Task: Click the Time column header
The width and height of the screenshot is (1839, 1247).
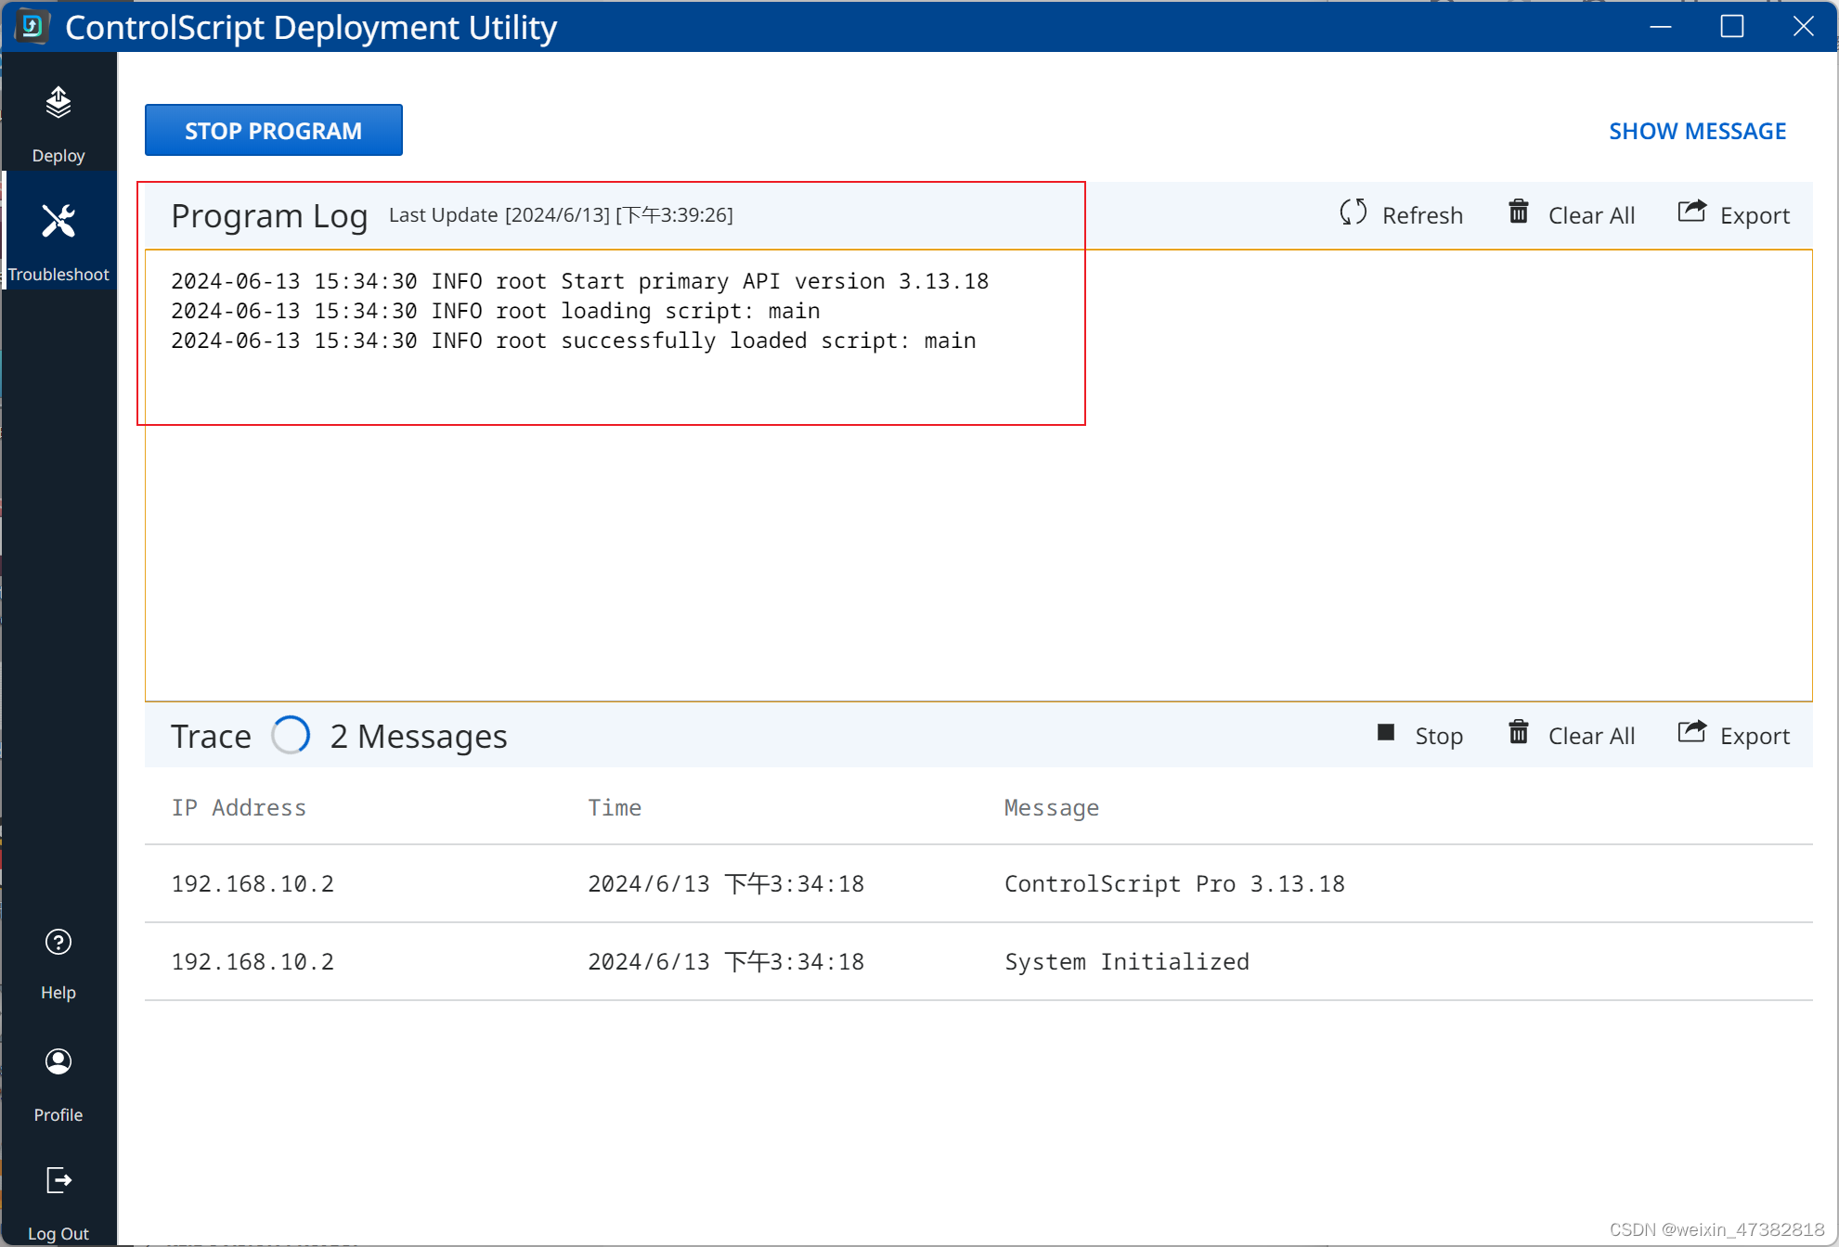Action: pos(615,807)
